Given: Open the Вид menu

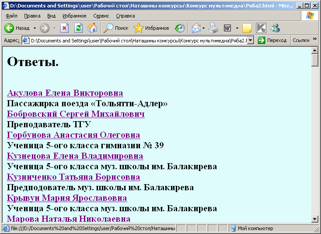Looking at the screenshot, I should pos(51,16).
